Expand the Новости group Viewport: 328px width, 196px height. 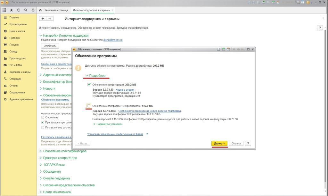[47, 88]
